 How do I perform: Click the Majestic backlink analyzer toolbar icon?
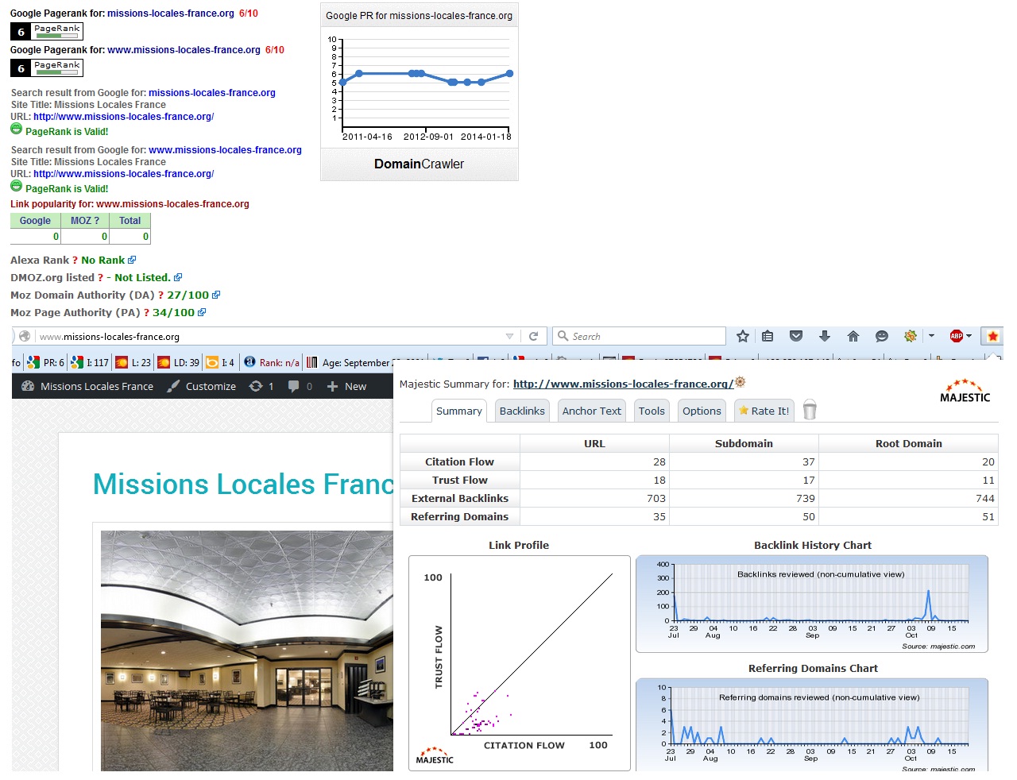(992, 336)
